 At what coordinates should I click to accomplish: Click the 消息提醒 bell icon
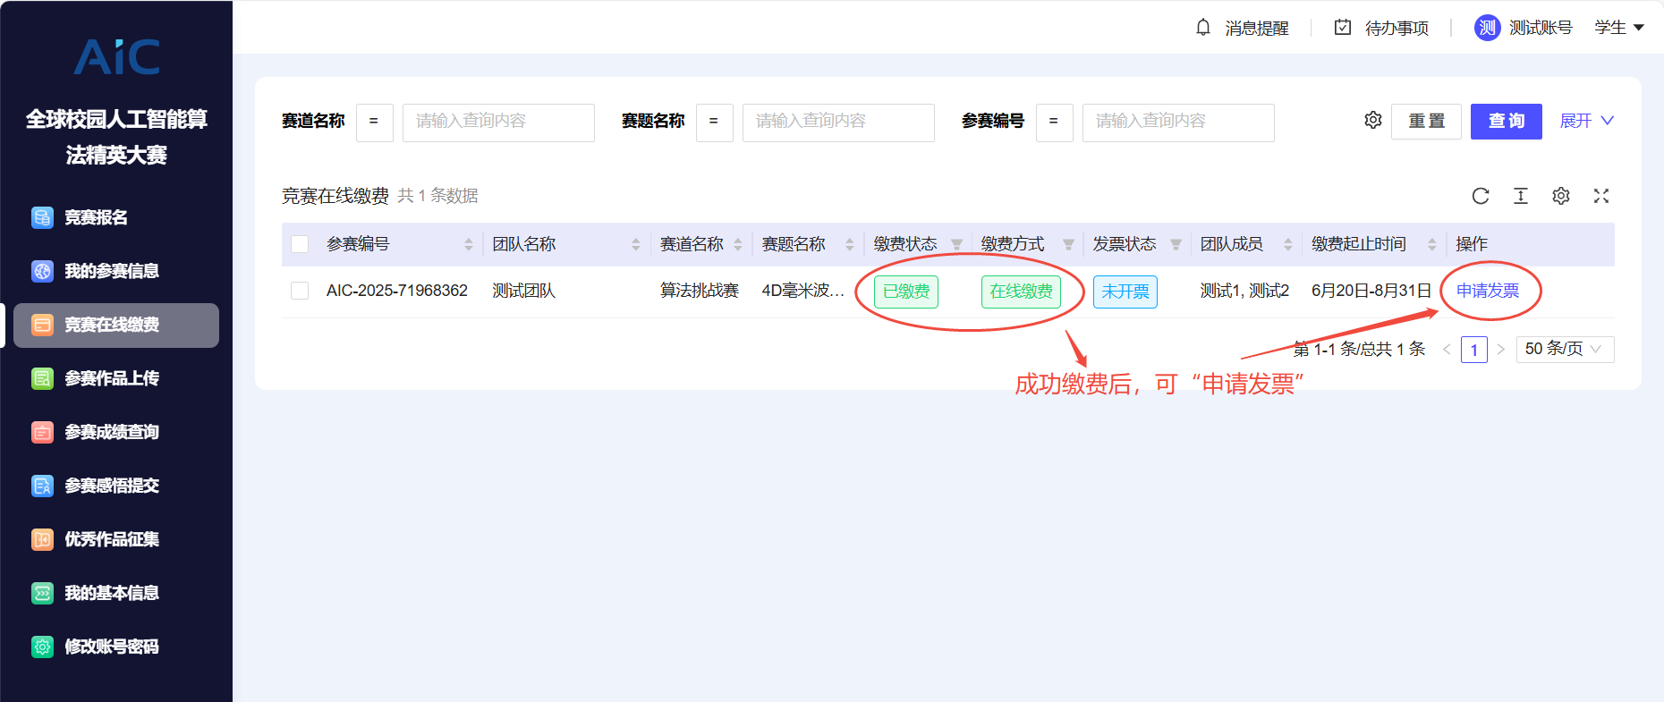(1203, 28)
